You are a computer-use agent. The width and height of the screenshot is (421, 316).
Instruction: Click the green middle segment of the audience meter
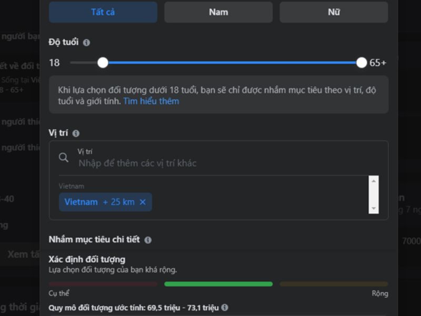point(218,284)
